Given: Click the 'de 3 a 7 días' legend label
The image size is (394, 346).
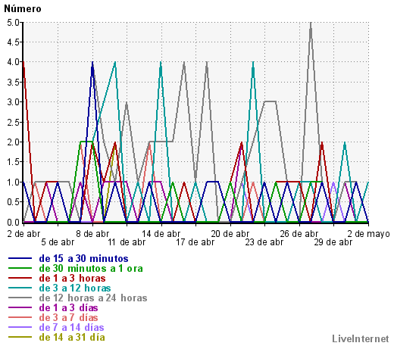Looking at the screenshot, I should pyautogui.click(x=68, y=318).
